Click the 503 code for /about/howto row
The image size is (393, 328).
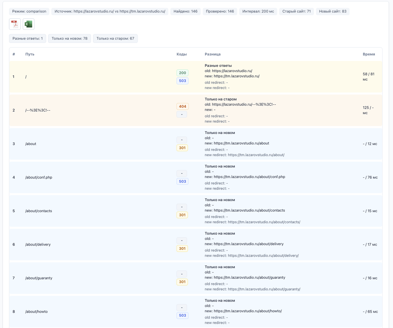click(x=182, y=316)
